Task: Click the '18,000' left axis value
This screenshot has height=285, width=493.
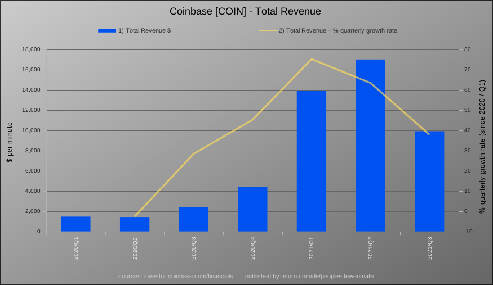Action: point(31,49)
